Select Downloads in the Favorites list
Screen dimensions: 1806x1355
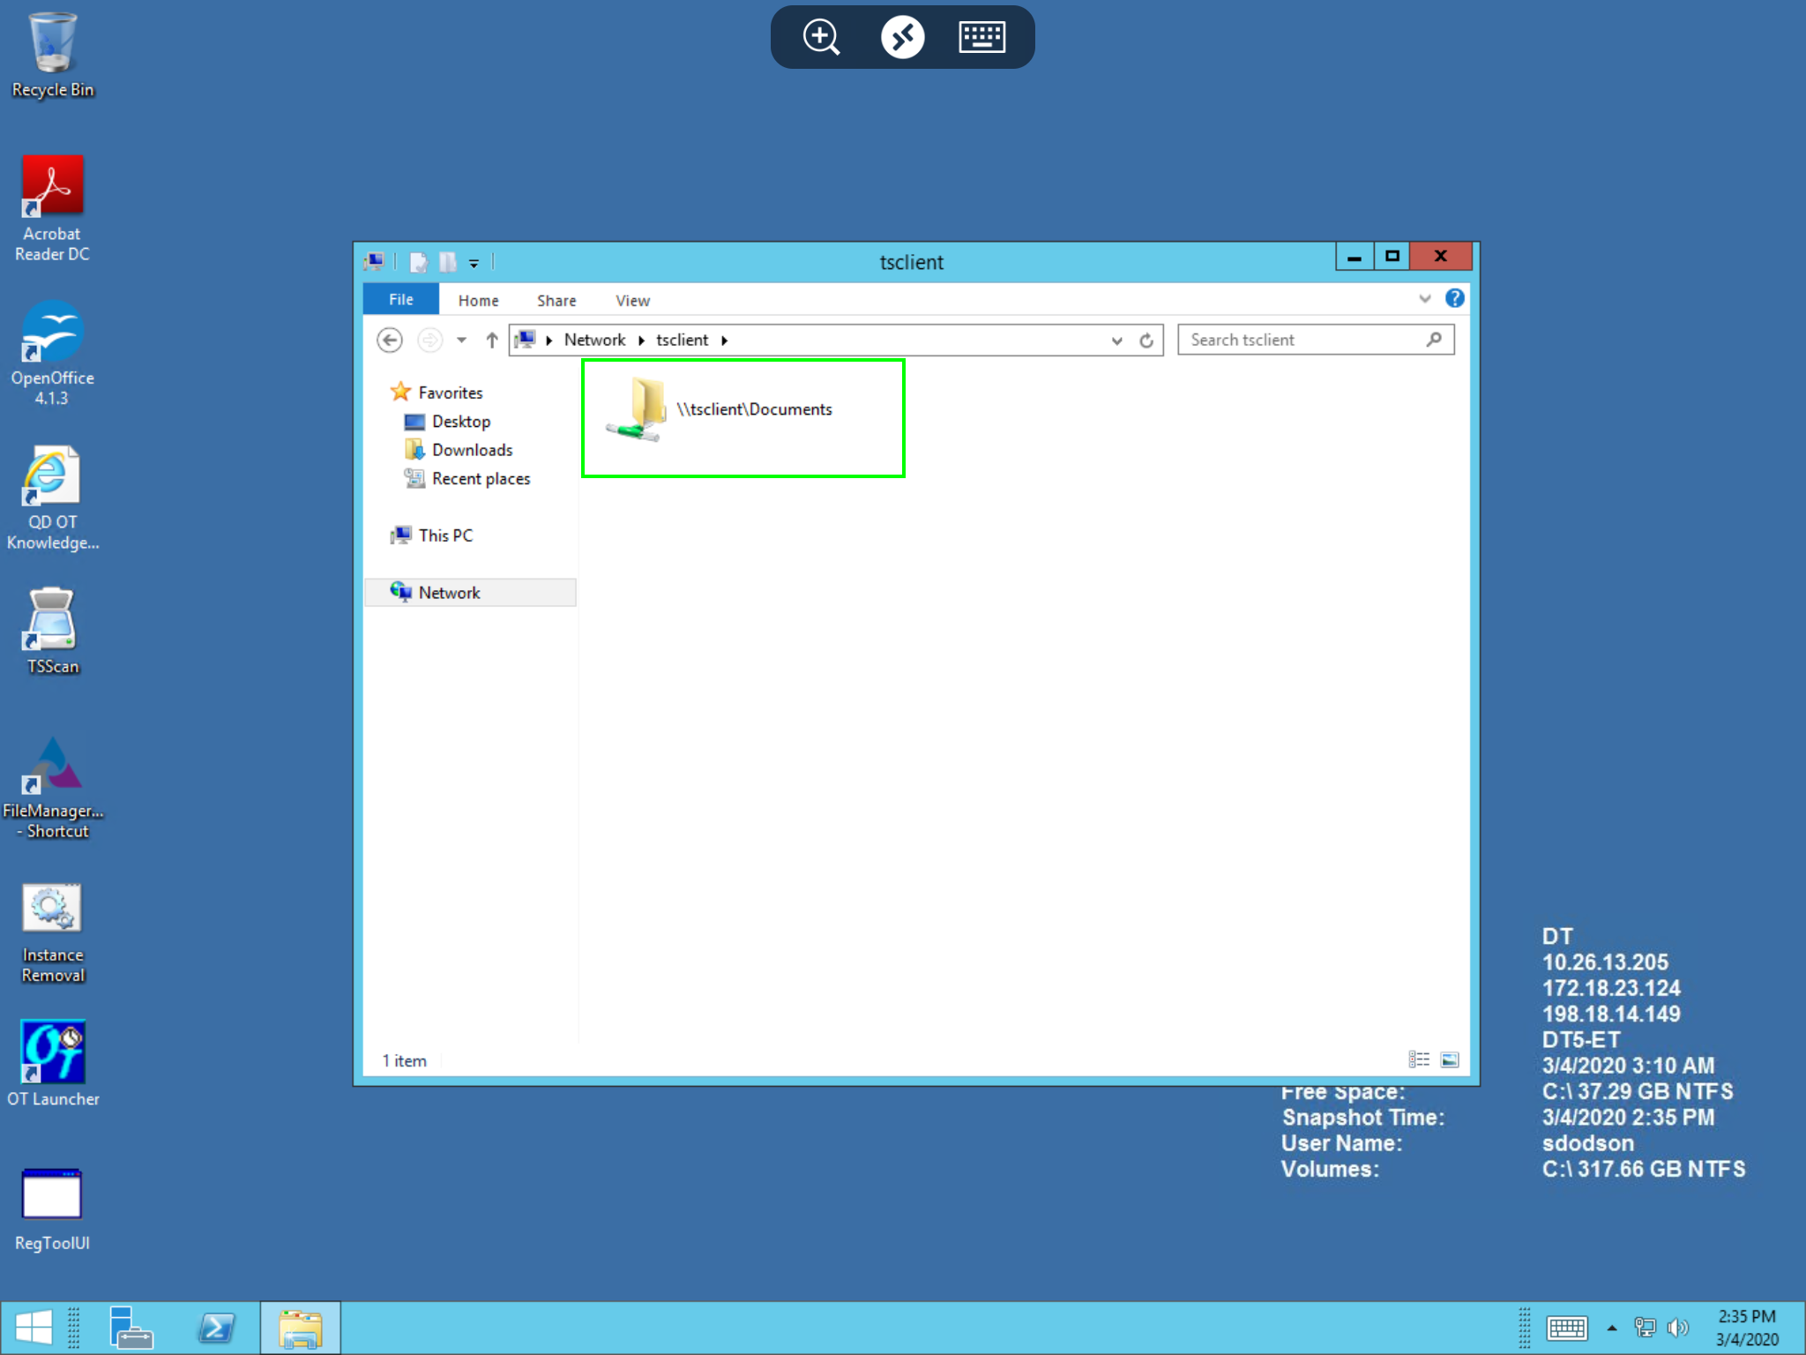coord(472,450)
